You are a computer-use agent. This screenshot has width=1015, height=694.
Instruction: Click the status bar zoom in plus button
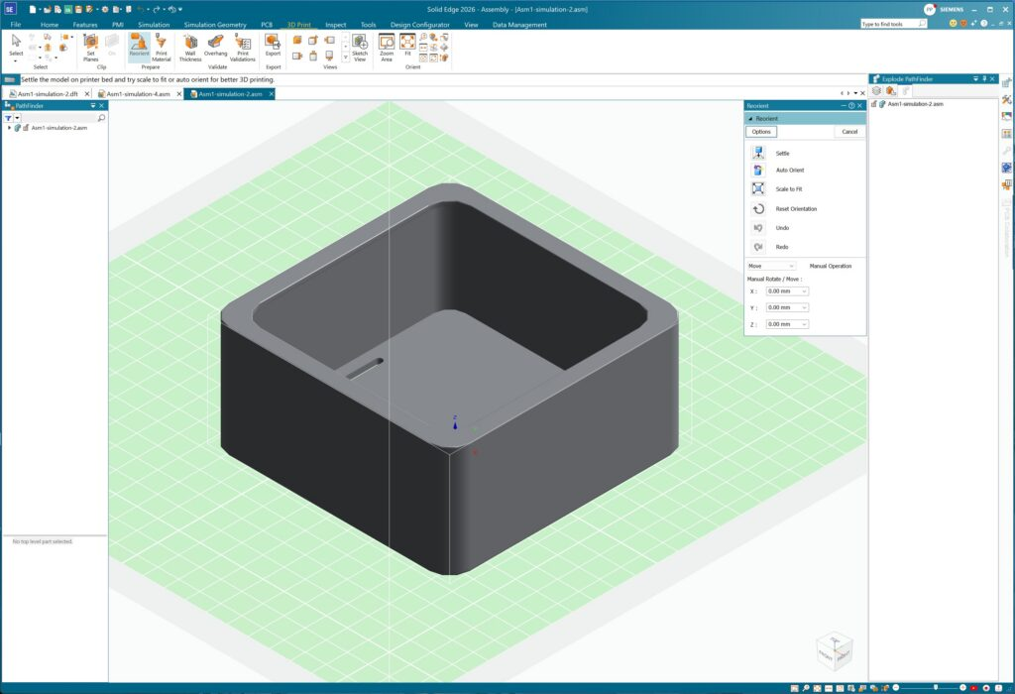962,687
